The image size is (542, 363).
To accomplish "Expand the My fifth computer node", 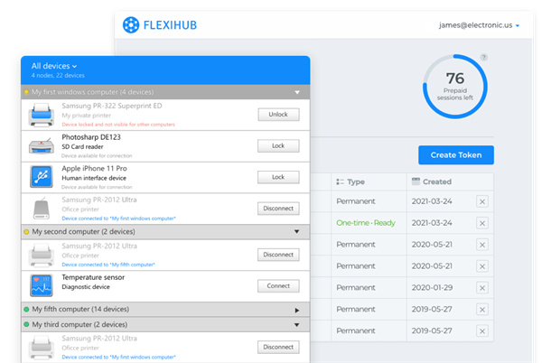I will 296,310.
